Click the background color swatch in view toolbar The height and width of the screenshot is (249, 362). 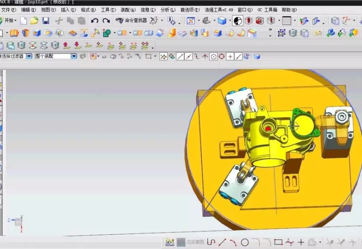pyautogui.click(x=286, y=21)
